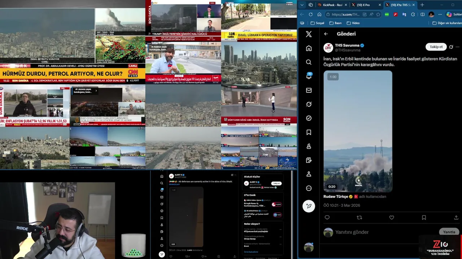
Task: Open Sohbet Copilot button
Action: (x=454, y=14)
